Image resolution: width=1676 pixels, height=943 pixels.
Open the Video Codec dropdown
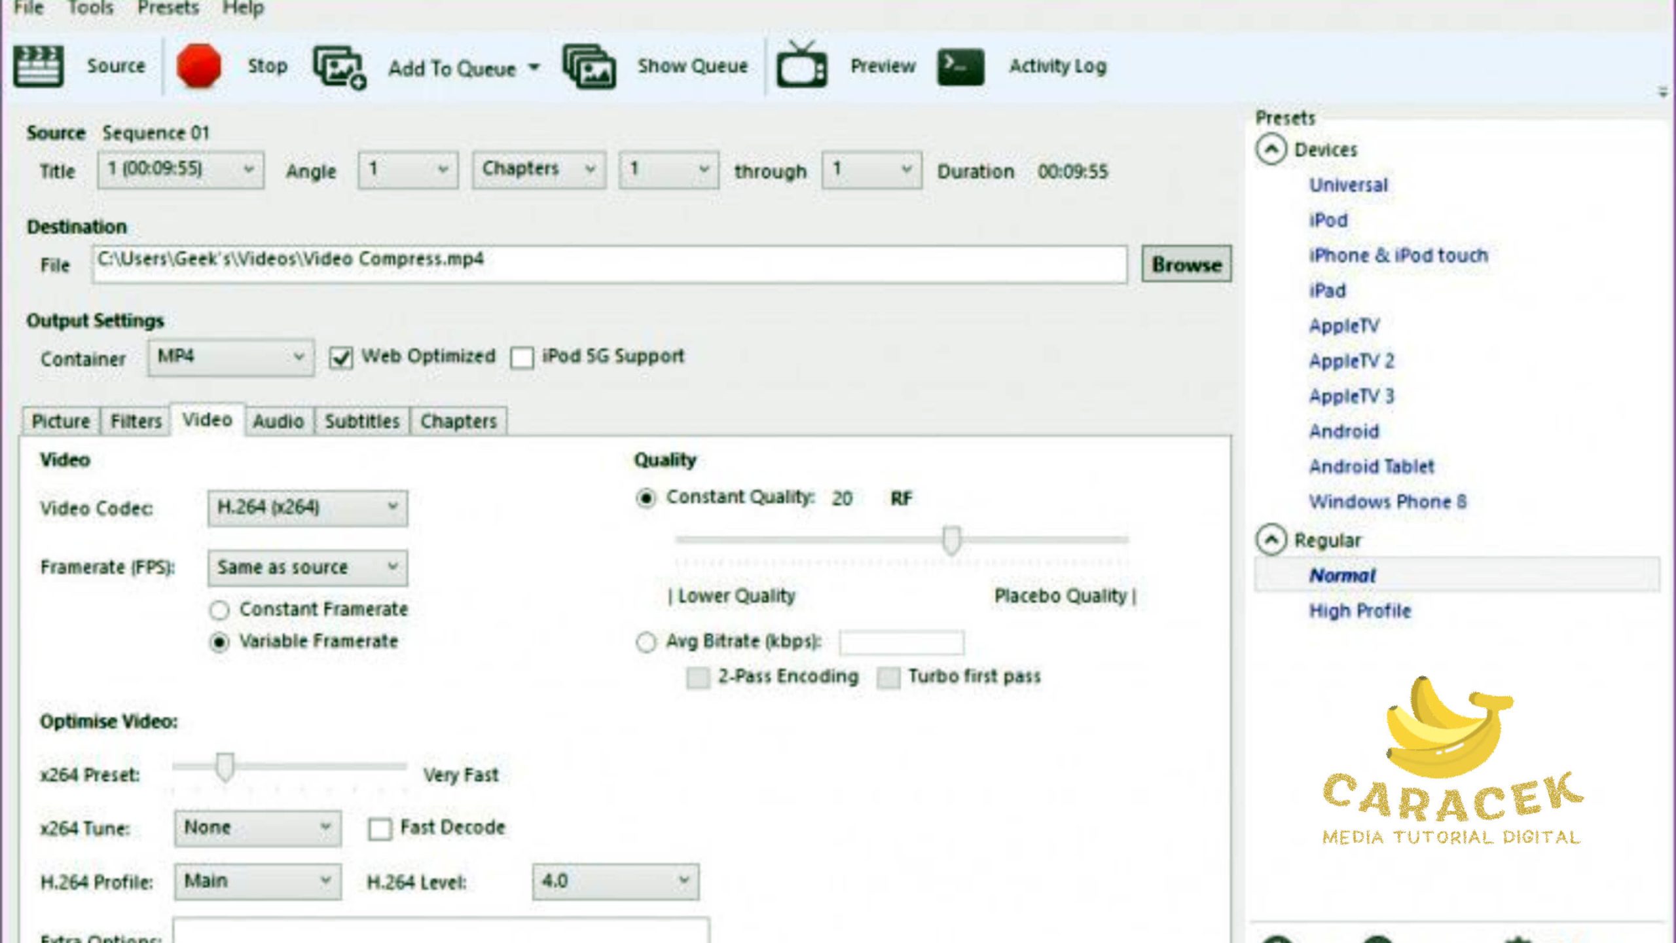(307, 508)
